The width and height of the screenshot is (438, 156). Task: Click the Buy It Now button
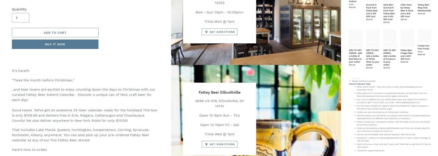tap(55, 44)
